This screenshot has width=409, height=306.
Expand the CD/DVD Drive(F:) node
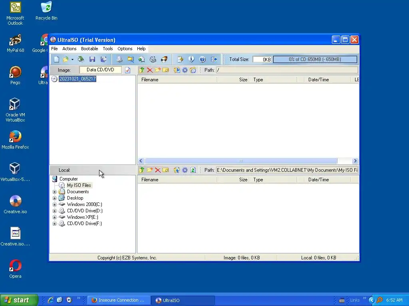54,224
